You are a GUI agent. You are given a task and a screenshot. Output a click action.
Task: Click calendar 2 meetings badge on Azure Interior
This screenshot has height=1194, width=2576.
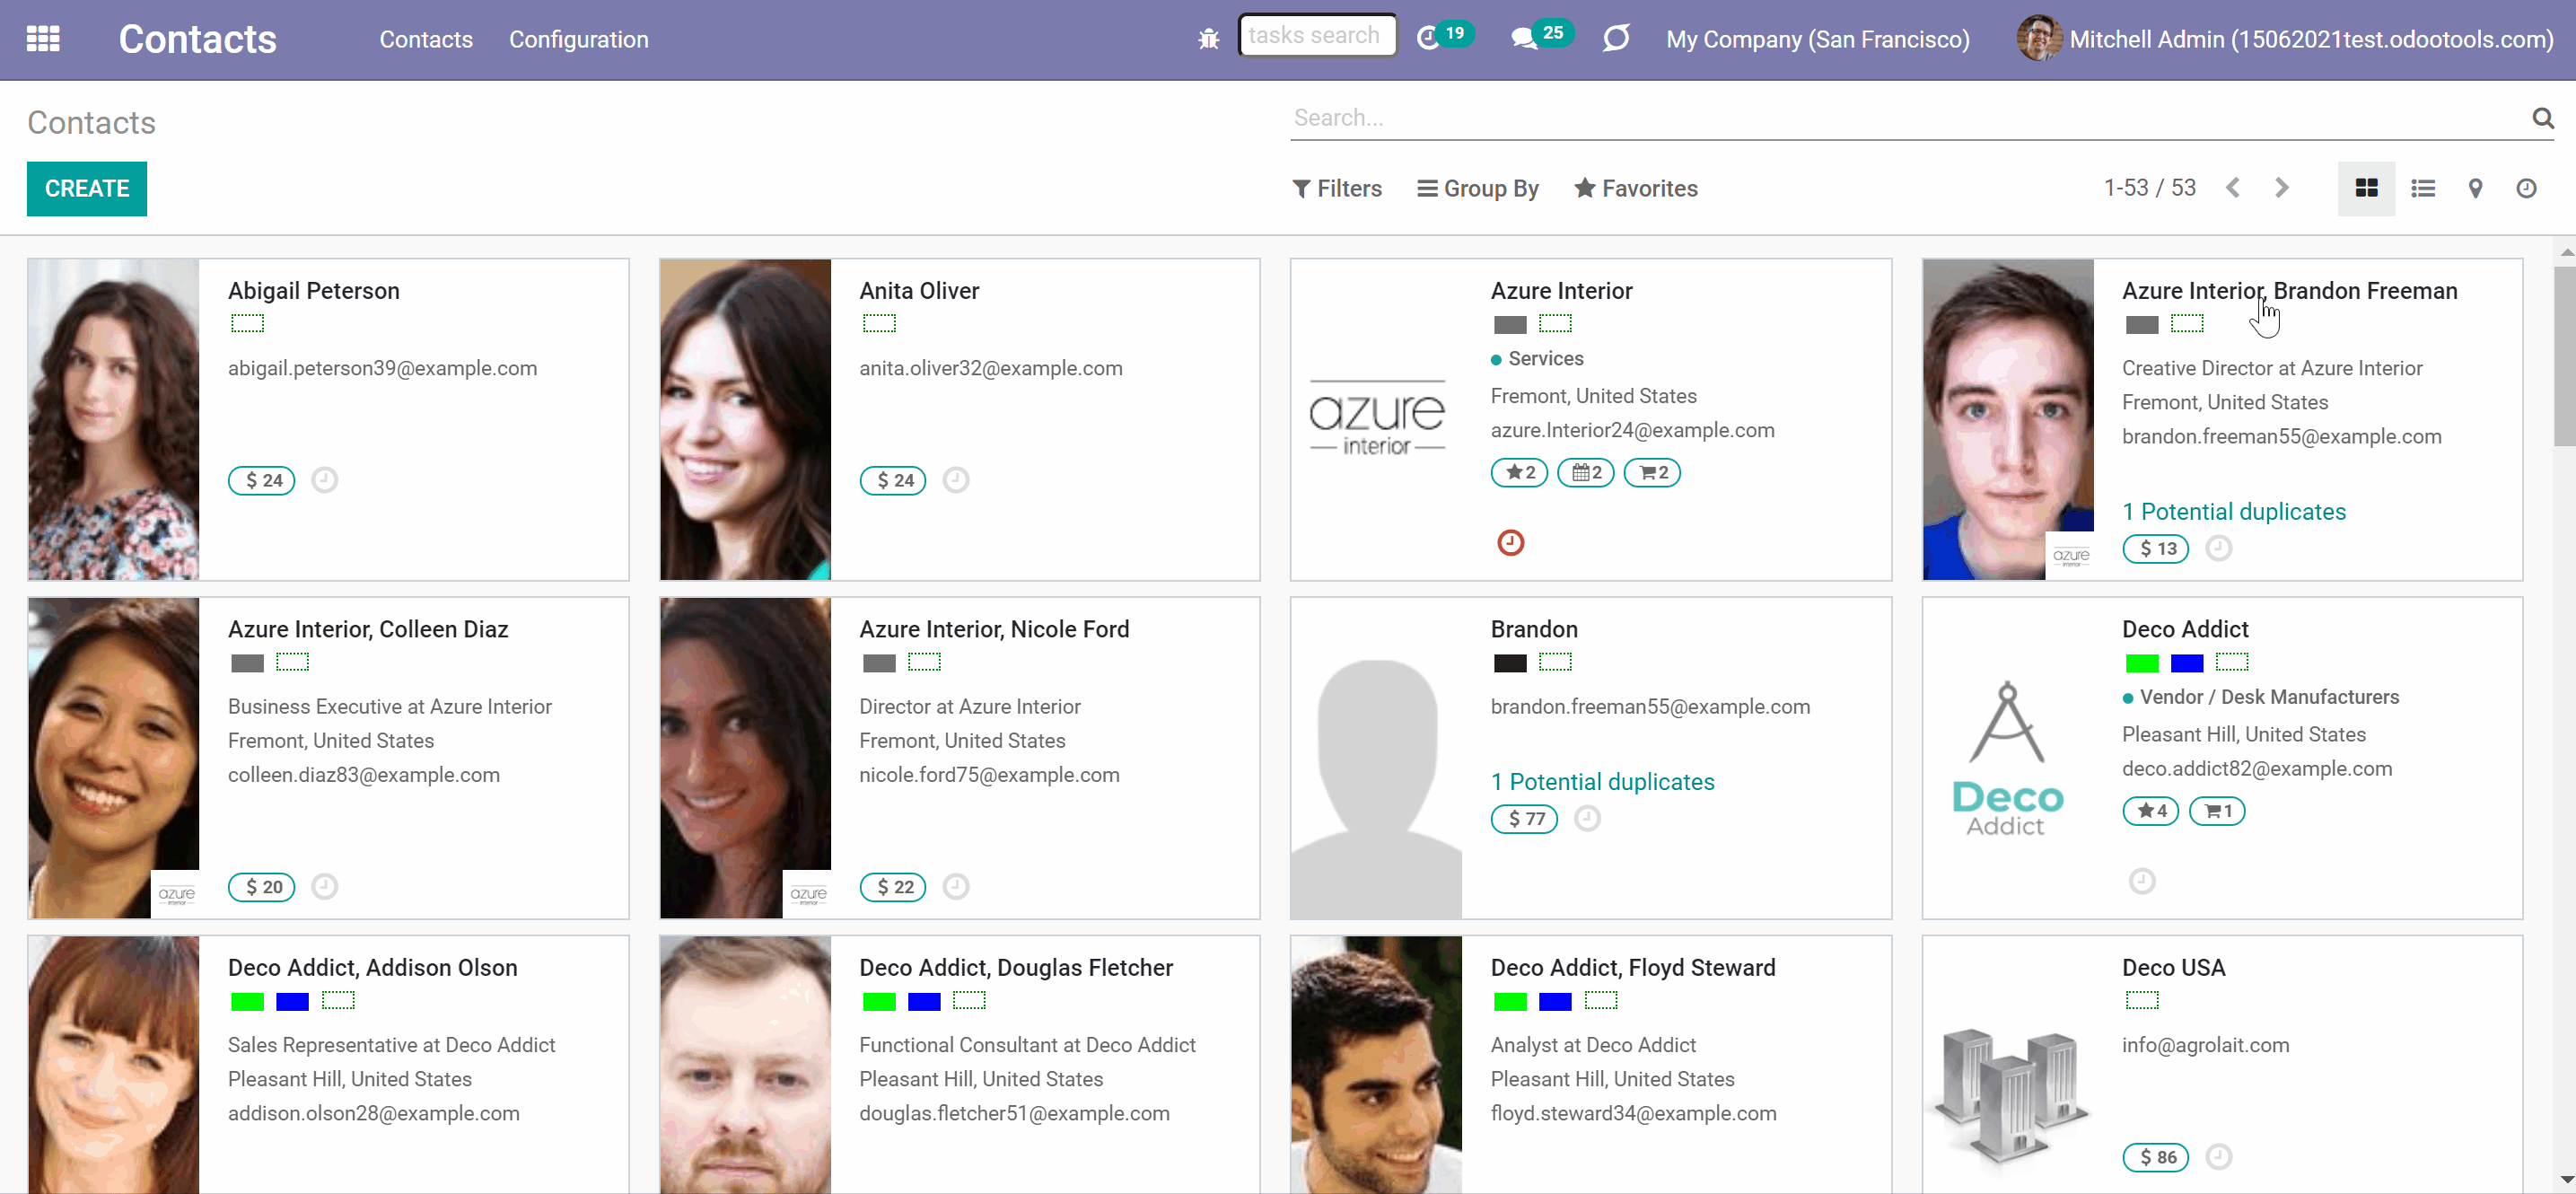click(1586, 472)
